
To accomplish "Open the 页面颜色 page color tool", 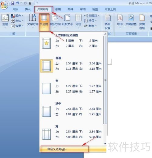I will pos(131,22).
